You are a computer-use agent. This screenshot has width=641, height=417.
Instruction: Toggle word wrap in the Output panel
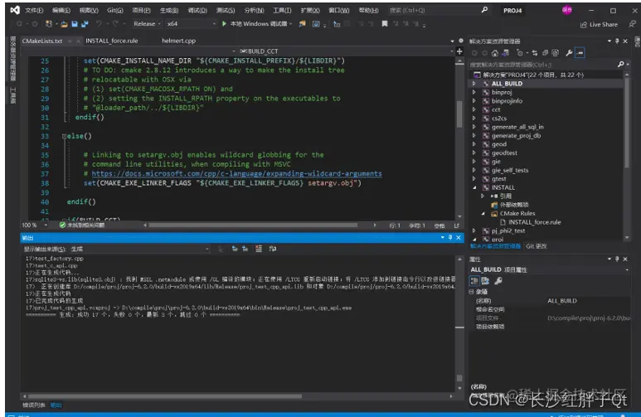[273, 249]
